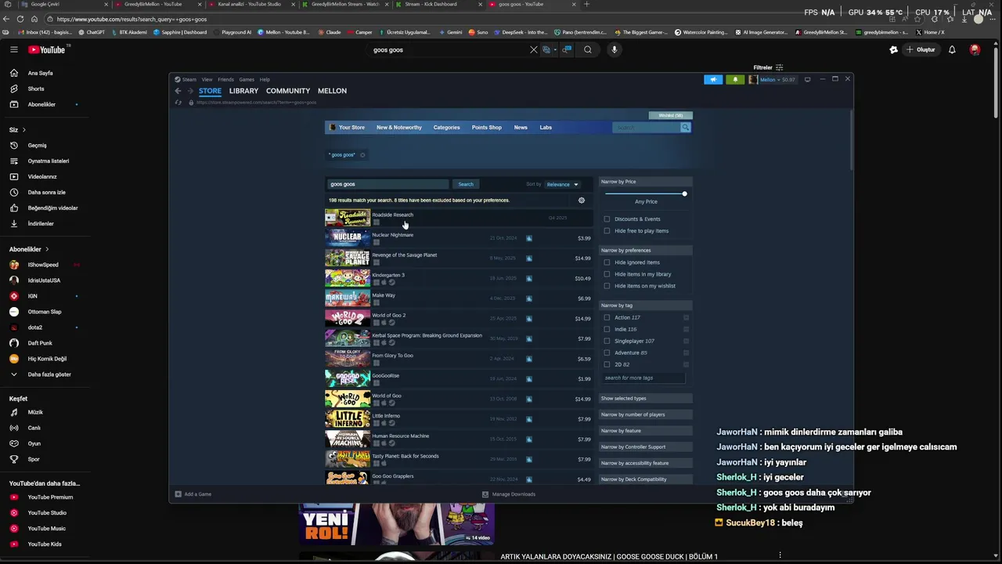The height and width of the screenshot is (564, 1002).
Task: Expand Show selected types section
Action: coord(646,399)
